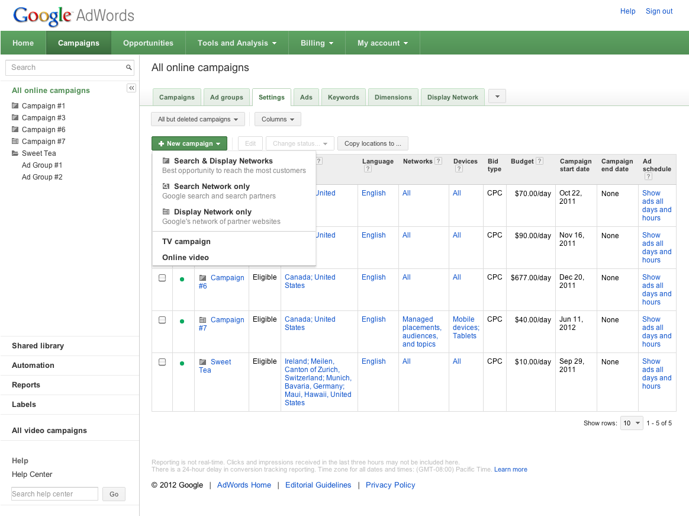
Task: Click folder icon next to Campaign #1 in sidebar
Action: tap(15, 105)
